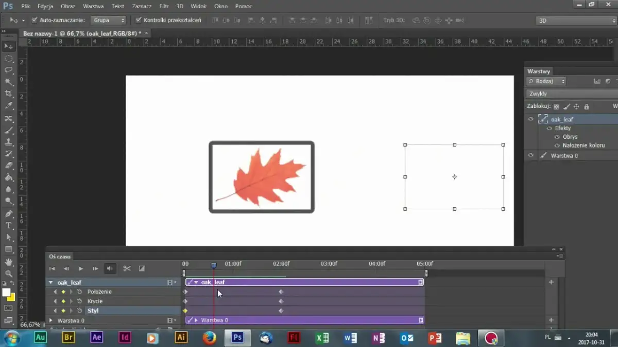Click the lock transparent pixels icon
The width and height of the screenshot is (618, 347).
557,106
